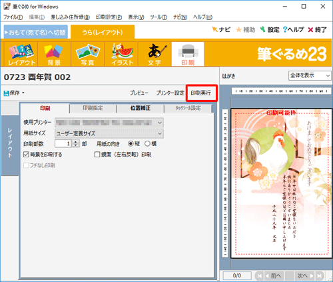Click the 印刷実行 button
Image resolution: width=333 pixels, height=282 pixels.
coord(201,93)
